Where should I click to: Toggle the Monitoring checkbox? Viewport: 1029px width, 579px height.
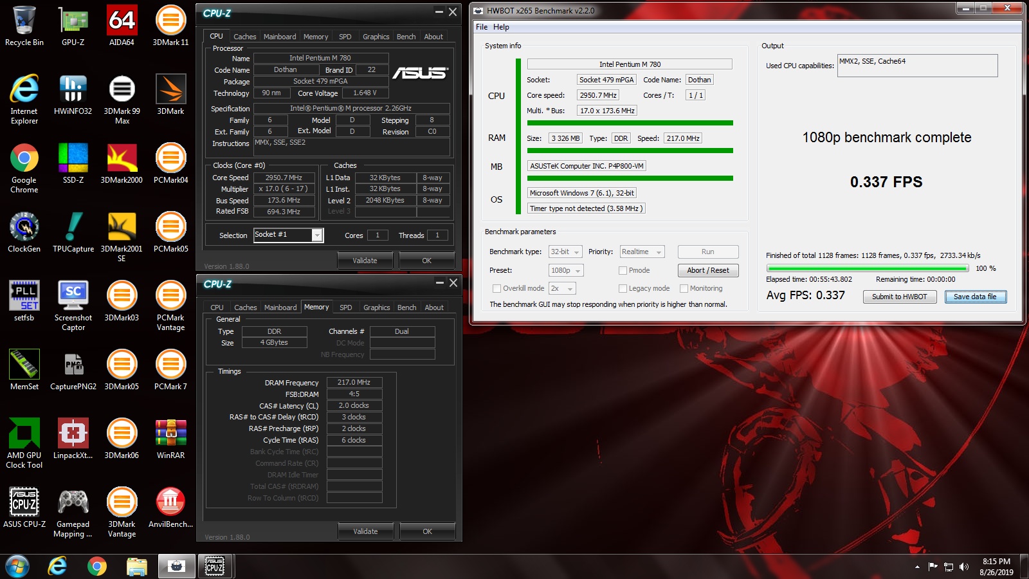[684, 288]
